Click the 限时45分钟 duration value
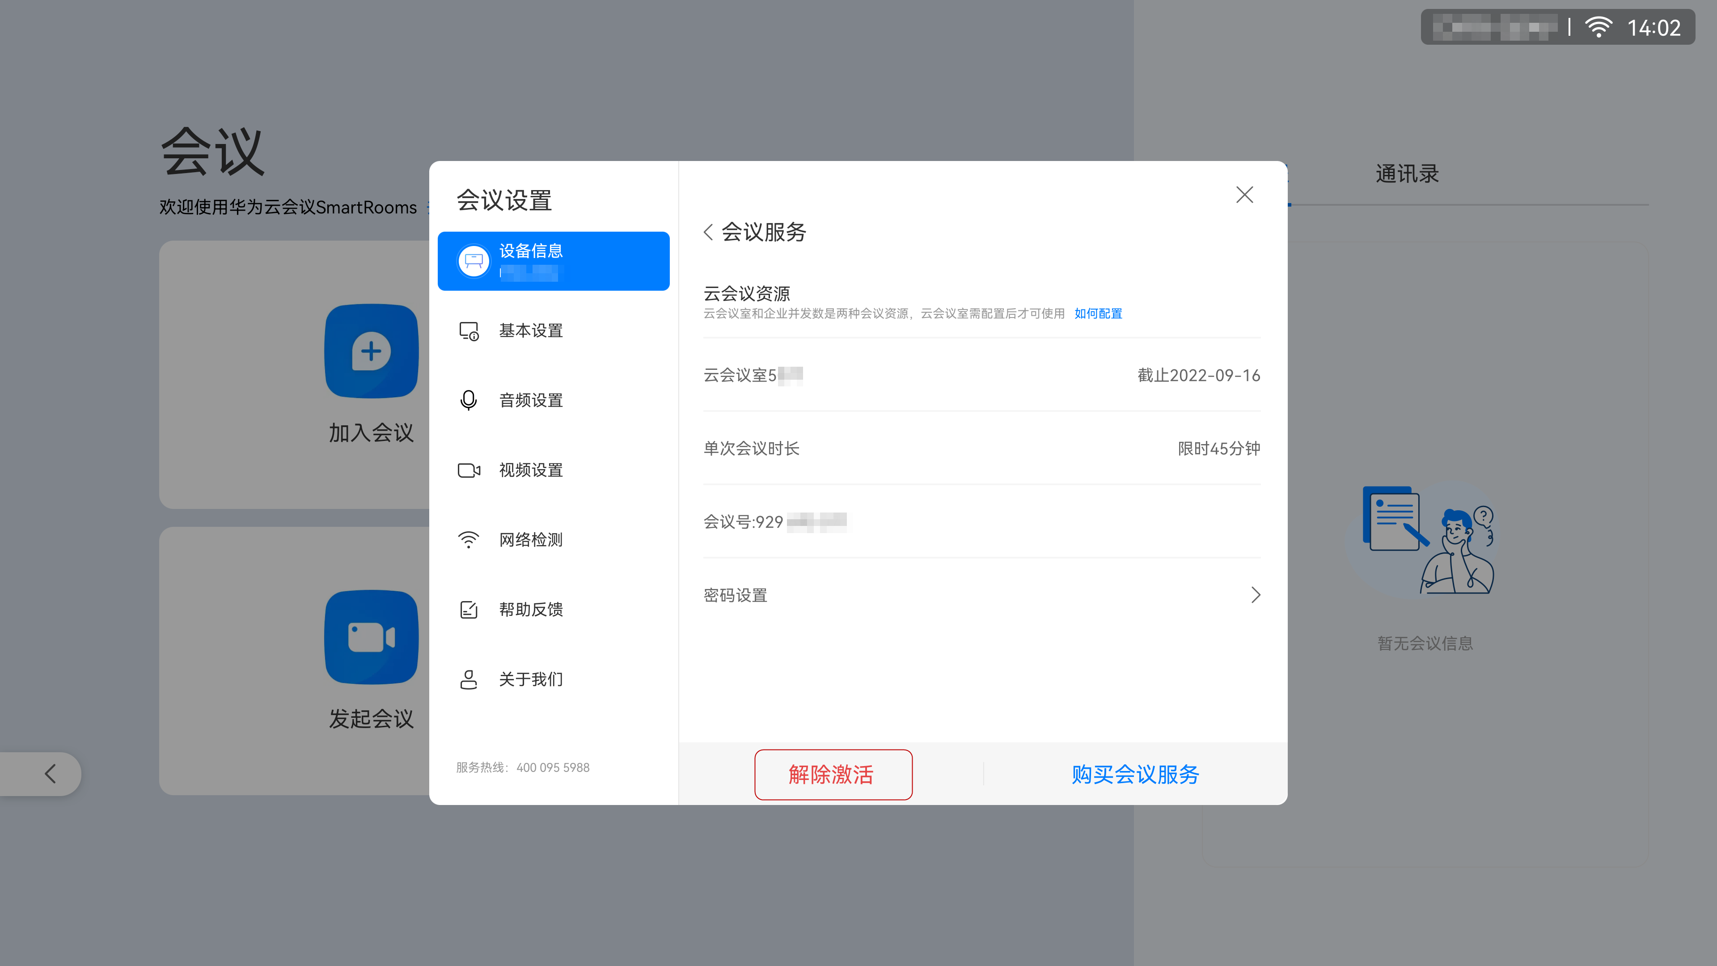 [1218, 449]
